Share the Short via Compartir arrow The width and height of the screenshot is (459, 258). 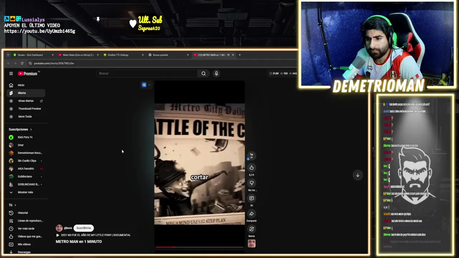(252, 214)
